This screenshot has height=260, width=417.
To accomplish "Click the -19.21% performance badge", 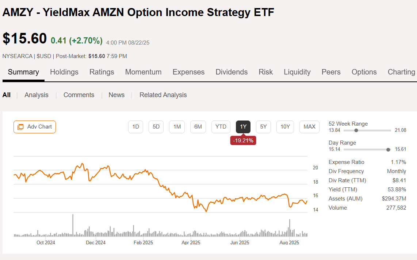I will pyautogui.click(x=243, y=140).
